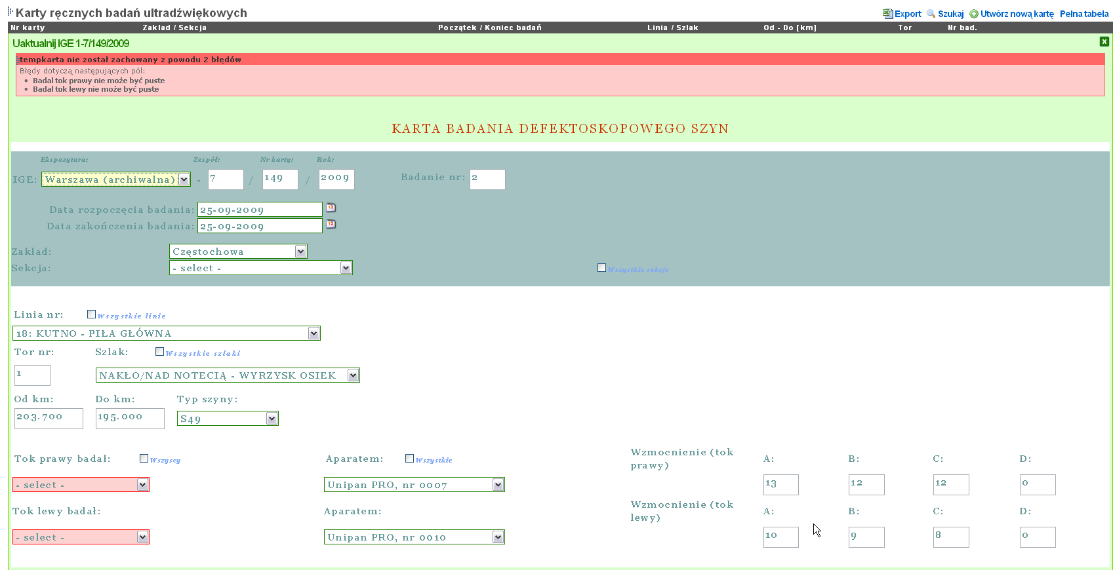This screenshot has width=1113, height=570.
Task: Click the green plus new card icon
Action: click(974, 14)
